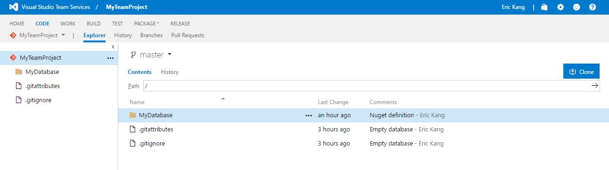The height and width of the screenshot is (170, 609).
Task: Click the go arrow in Path box
Action: [x=594, y=86]
